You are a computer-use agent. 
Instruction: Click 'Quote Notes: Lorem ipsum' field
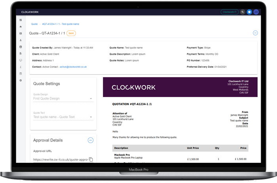(x=124, y=61)
